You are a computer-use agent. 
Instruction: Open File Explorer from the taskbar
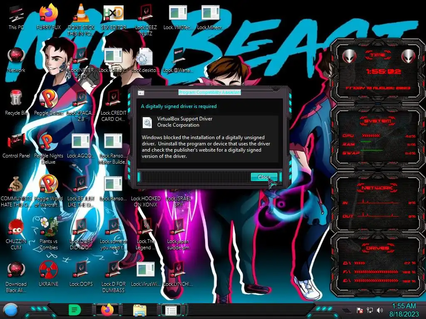click(x=140, y=310)
